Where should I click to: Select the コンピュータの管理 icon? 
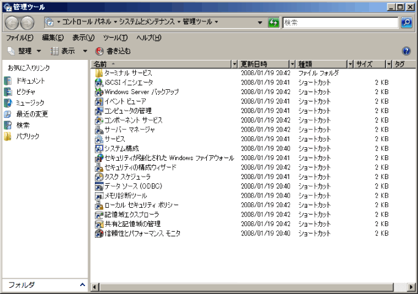(99, 111)
